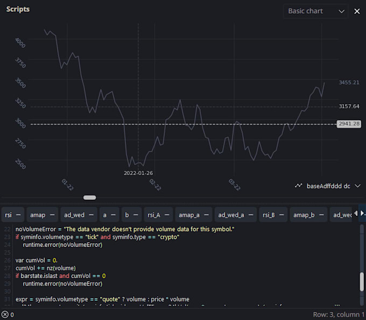Click the 2941.28 price label on the axis

tap(348, 124)
